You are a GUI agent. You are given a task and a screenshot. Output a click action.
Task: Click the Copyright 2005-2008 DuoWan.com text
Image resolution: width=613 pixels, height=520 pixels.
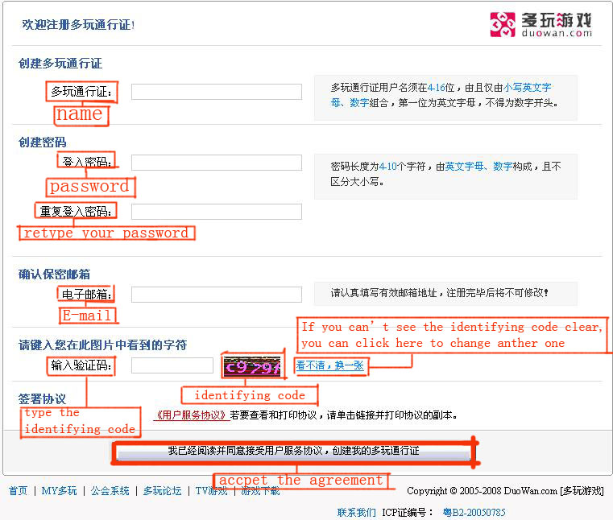pos(505,491)
